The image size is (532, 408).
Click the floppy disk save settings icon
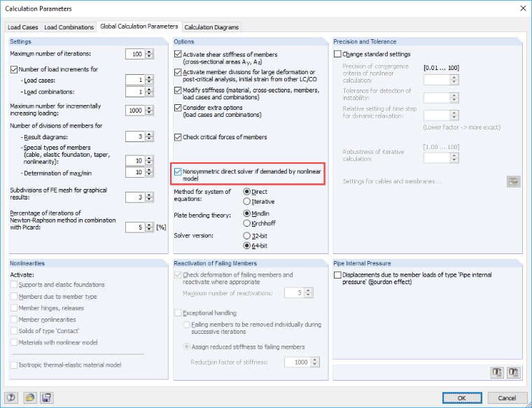[x=46, y=398]
